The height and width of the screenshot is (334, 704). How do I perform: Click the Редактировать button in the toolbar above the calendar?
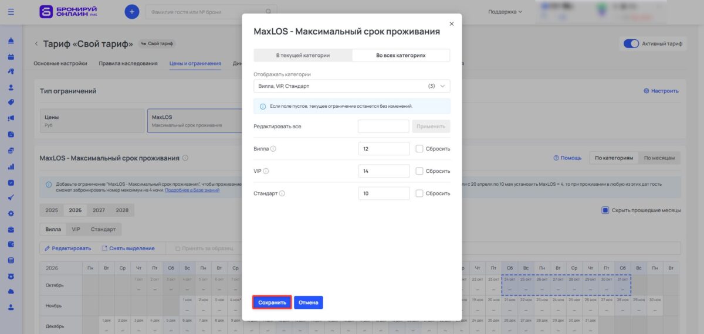[x=68, y=248]
